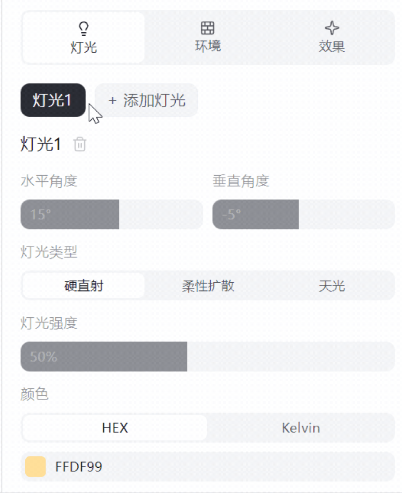Viewport: 402px width, 493px height.
Task: Click the sparkle icon above 效果
Action: [x=332, y=28]
